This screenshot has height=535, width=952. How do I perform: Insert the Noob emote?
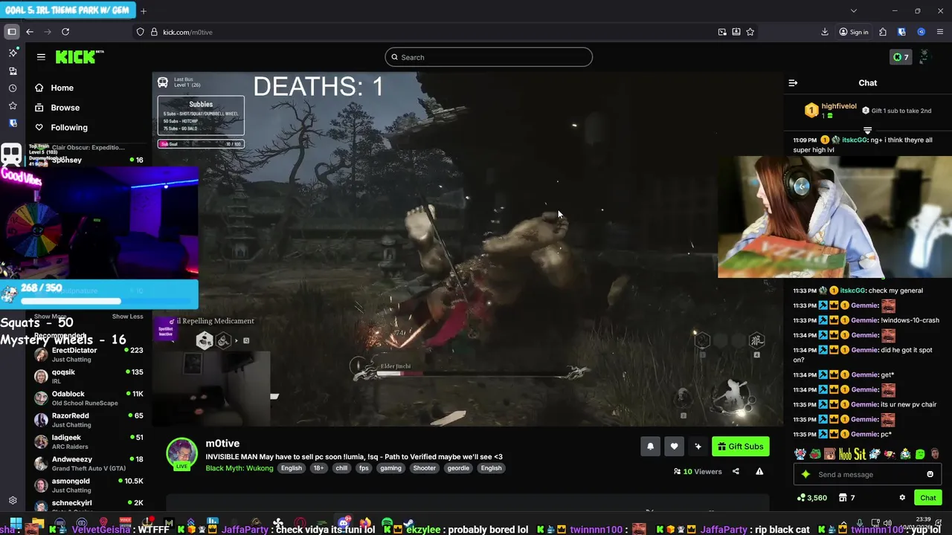point(845,453)
